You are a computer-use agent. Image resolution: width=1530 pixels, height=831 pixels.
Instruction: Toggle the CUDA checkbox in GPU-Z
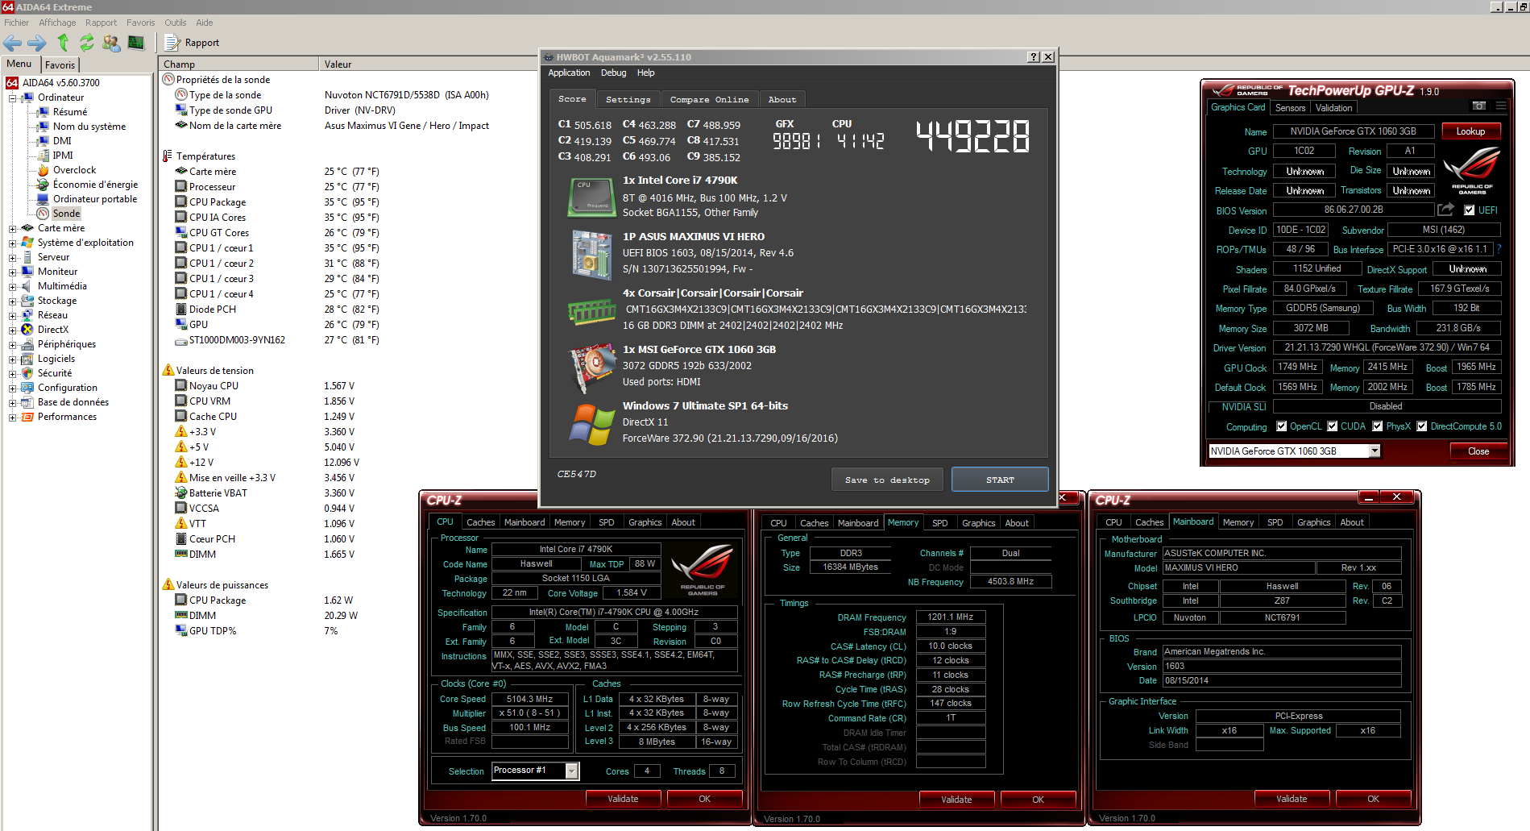tap(1333, 426)
